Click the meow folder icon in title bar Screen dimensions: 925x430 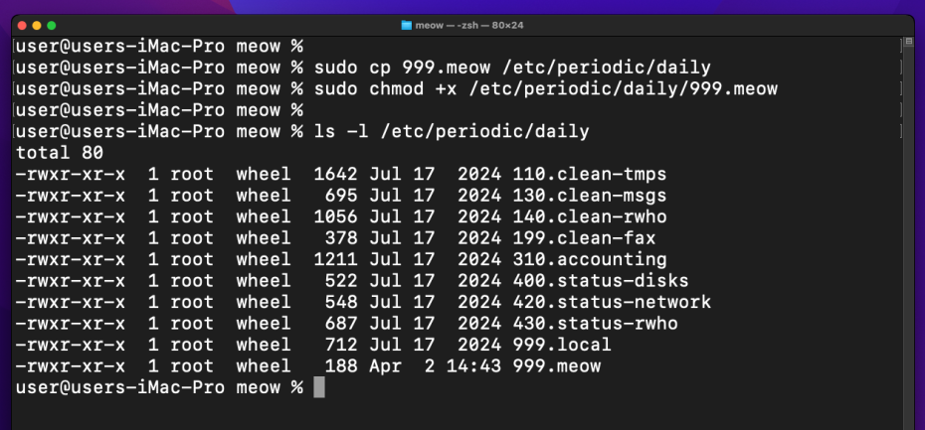click(406, 25)
